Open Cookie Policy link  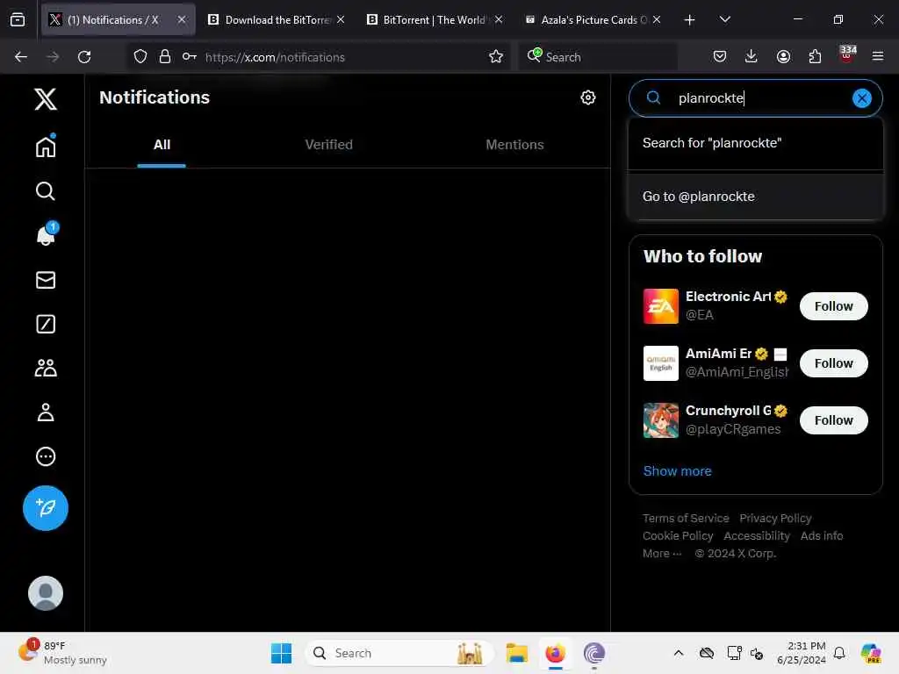[x=677, y=536]
